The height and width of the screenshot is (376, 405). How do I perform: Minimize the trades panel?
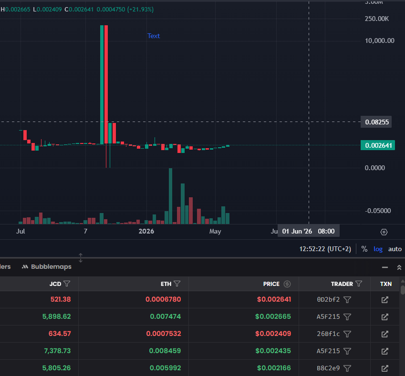pyautogui.click(x=385, y=267)
